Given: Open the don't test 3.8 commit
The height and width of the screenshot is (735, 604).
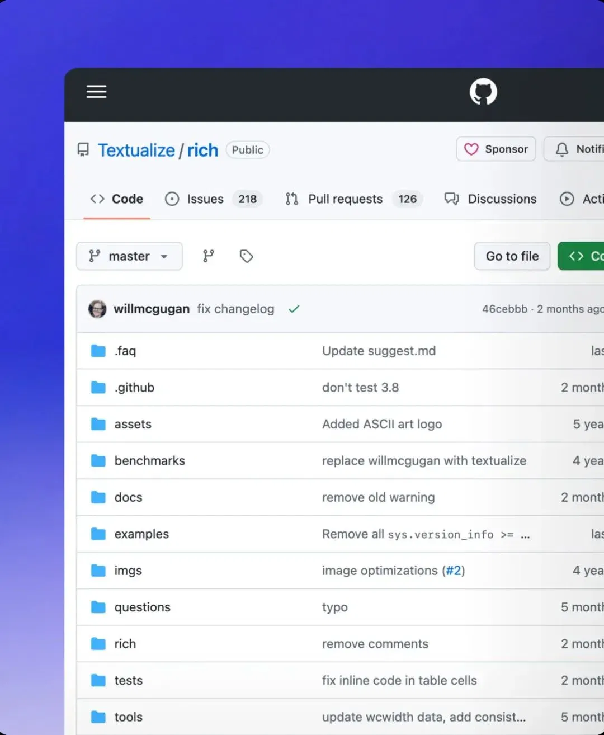Looking at the screenshot, I should [x=360, y=388].
